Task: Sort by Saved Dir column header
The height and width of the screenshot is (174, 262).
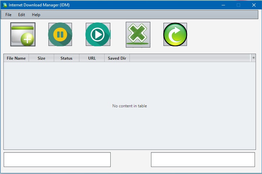Action: pyautogui.click(x=117, y=58)
